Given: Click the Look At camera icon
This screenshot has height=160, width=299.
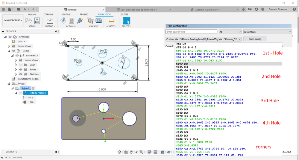Looking at the screenshot, I should pos(126,152).
